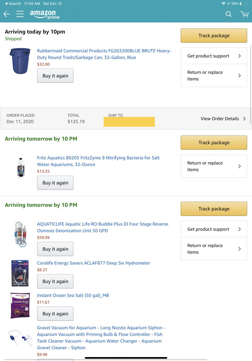Buy the Coralife Hydrometer again

pyautogui.click(x=55, y=281)
